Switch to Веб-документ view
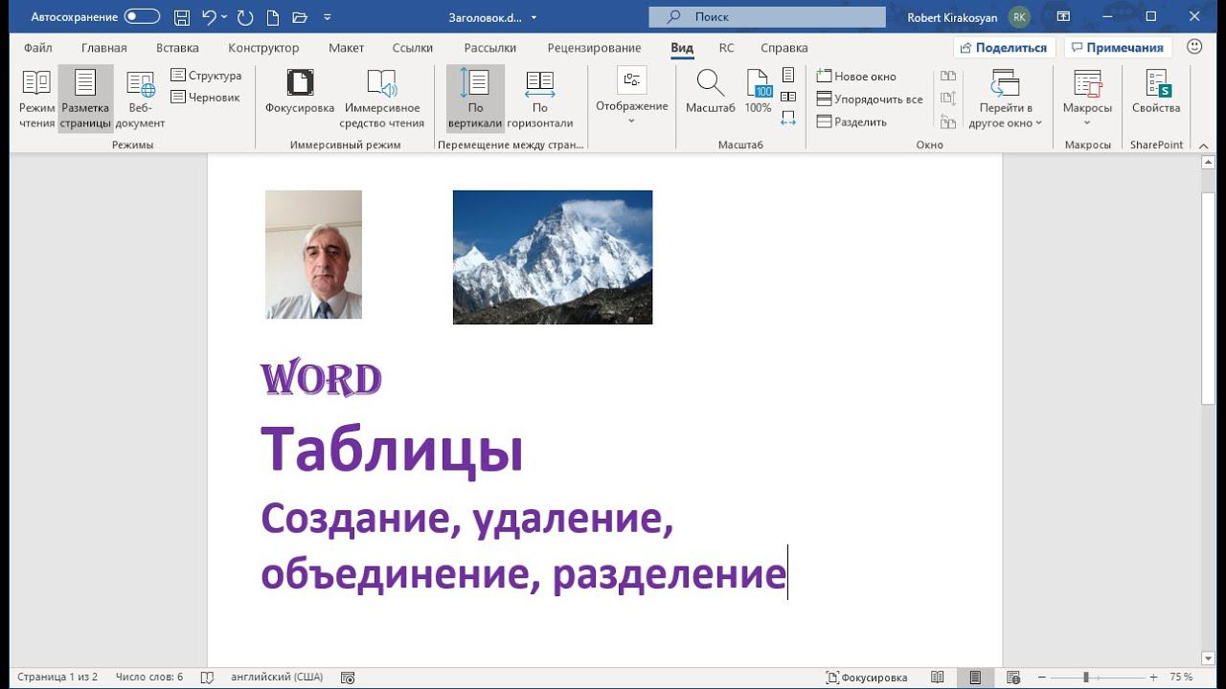Screen dimensions: 1226x689 tap(140, 99)
